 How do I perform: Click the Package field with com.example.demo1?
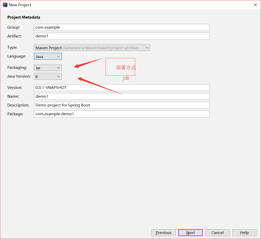122,114
